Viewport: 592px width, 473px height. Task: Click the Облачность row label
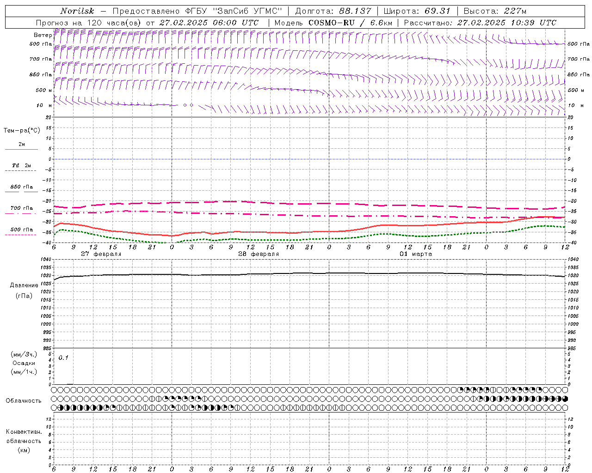[x=24, y=400]
